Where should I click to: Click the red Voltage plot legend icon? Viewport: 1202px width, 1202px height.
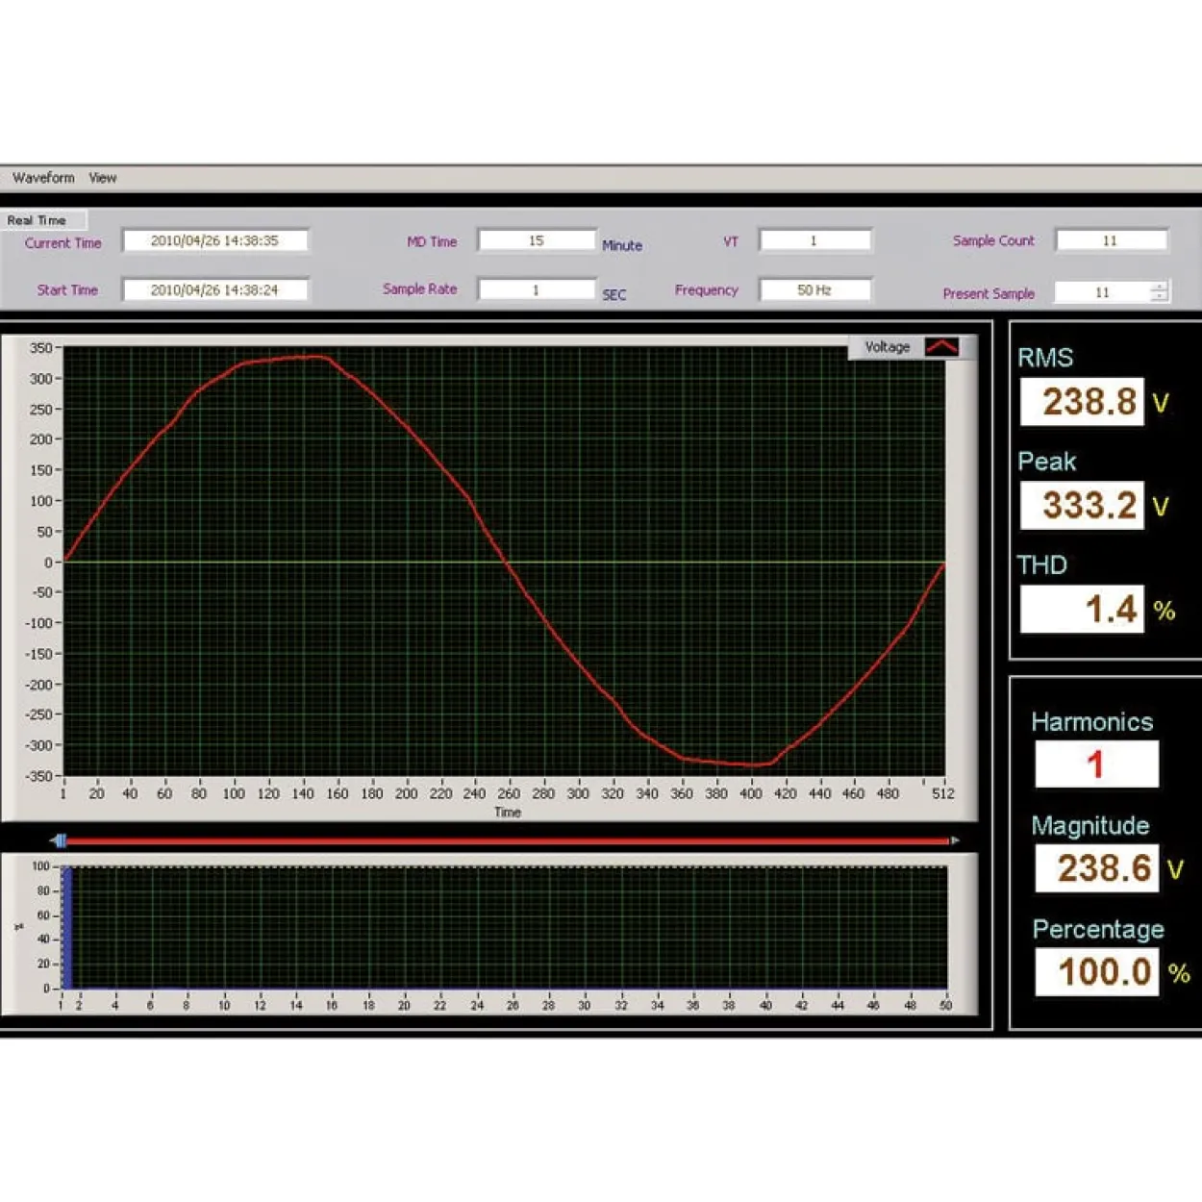[x=941, y=346]
